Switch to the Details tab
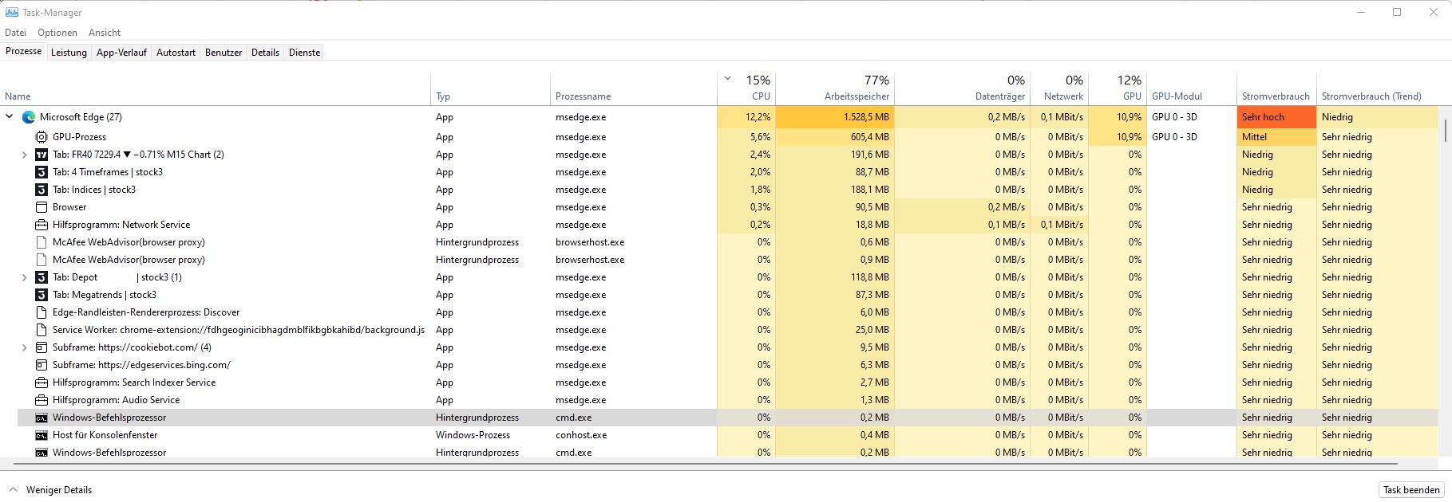The height and width of the screenshot is (502, 1452). pyautogui.click(x=265, y=53)
